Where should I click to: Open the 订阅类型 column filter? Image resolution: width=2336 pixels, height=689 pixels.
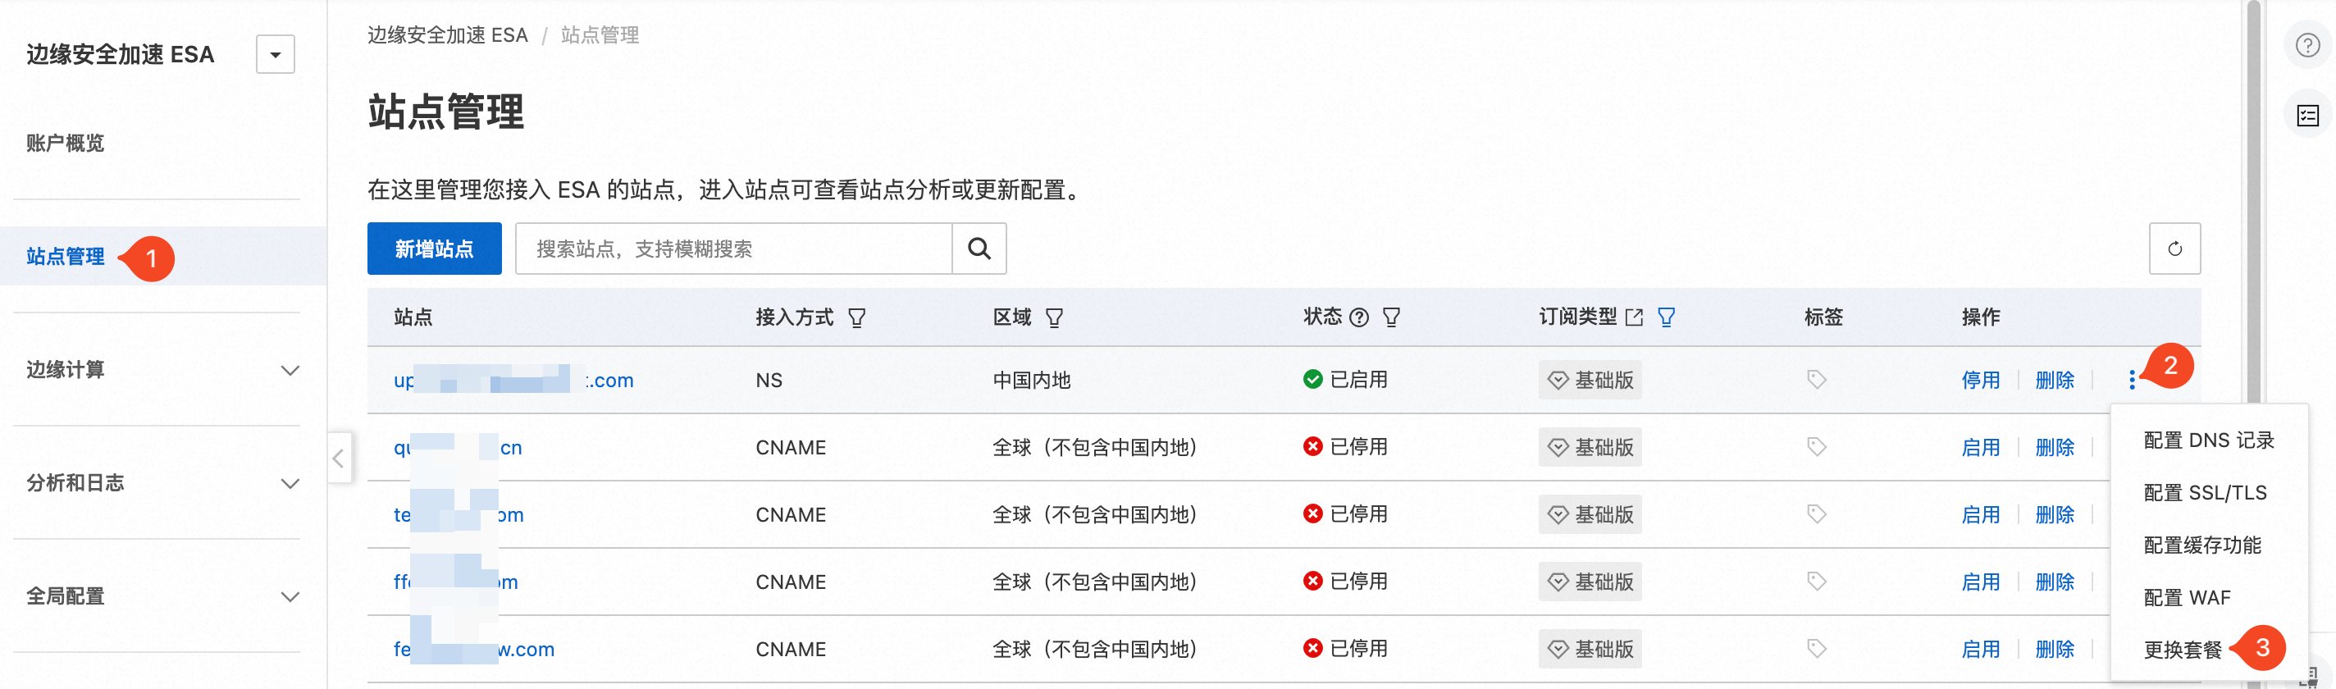pyautogui.click(x=1667, y=317)
